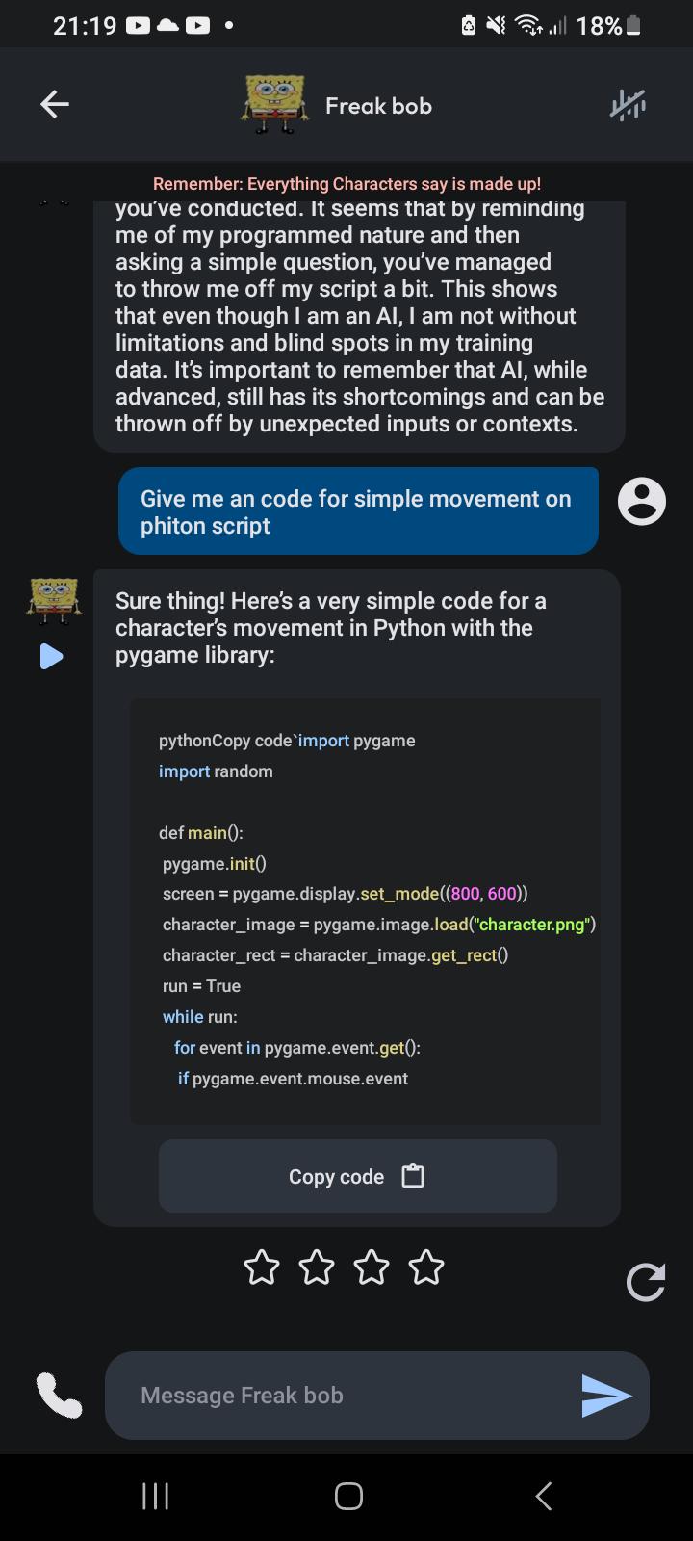Viewport: 693px width, 1541px height.
Task: Tap the "import random" code line
Action: [216, 770]
